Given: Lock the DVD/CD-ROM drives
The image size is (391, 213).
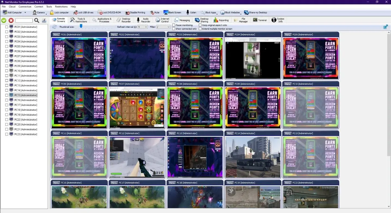Looking at the screenshot, I should [109, 13].
